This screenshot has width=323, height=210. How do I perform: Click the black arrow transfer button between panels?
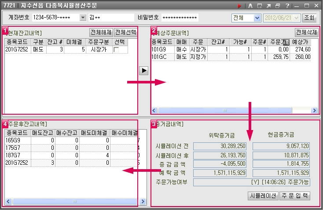(143, 71)
